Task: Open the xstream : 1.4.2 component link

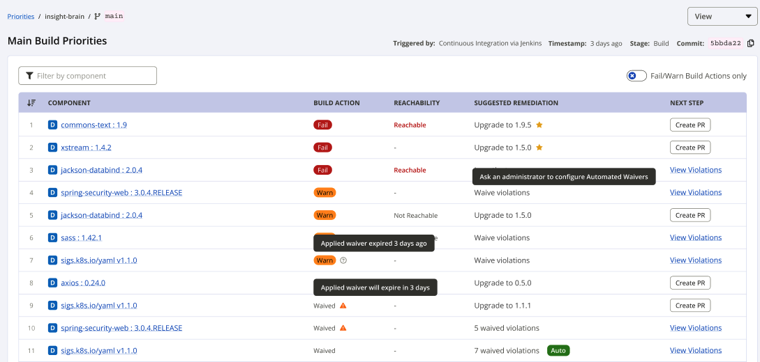Action: tap(87, 148)
